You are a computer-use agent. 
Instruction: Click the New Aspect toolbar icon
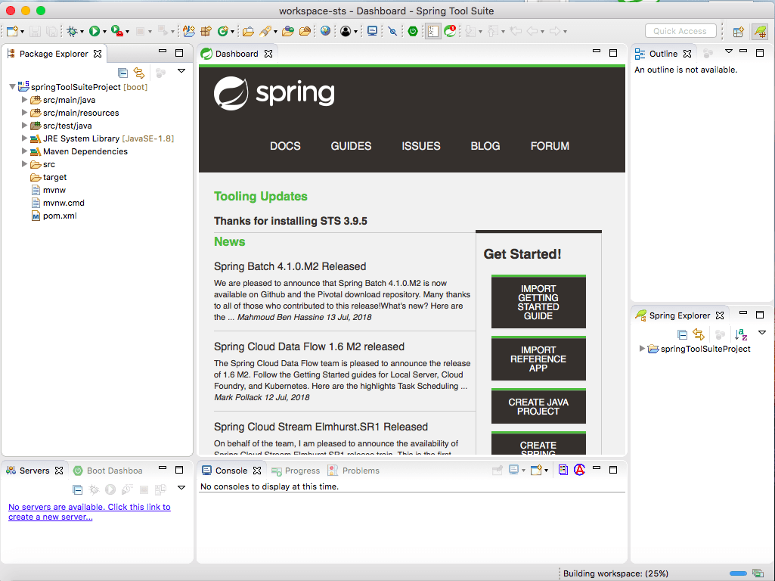click(189, 31)
